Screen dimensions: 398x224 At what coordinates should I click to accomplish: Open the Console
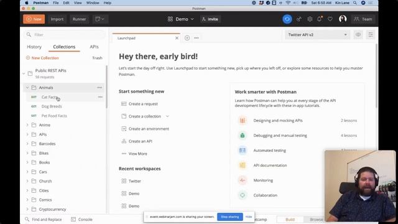[x=81, y=220]
